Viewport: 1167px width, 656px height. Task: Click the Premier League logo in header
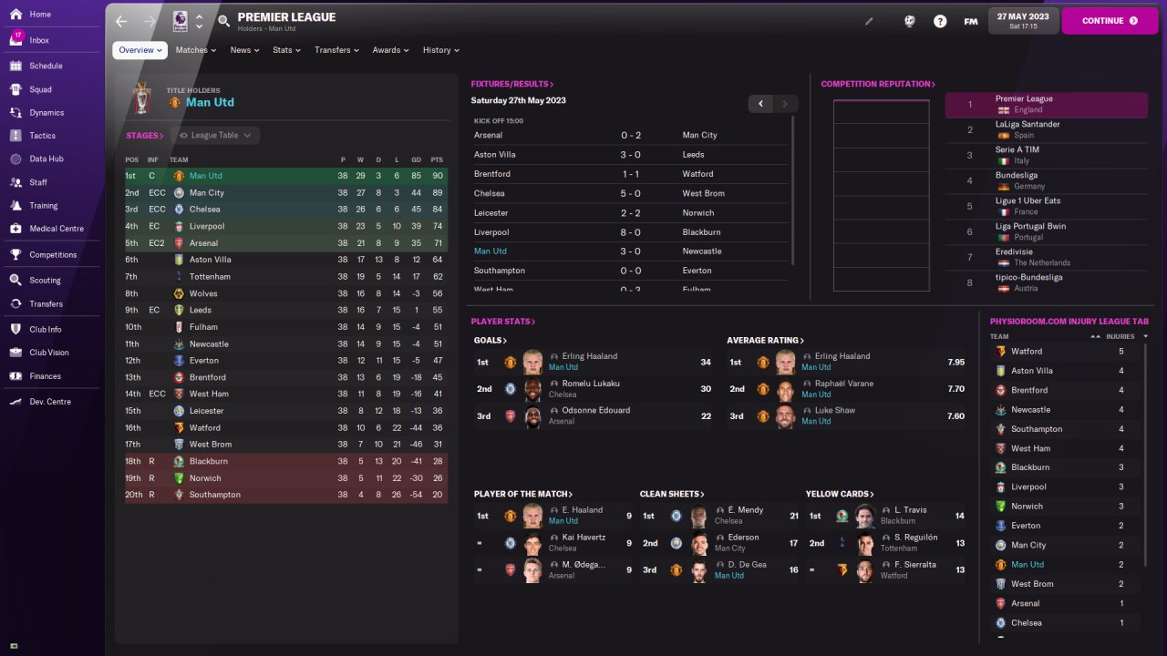coord(180,21)
